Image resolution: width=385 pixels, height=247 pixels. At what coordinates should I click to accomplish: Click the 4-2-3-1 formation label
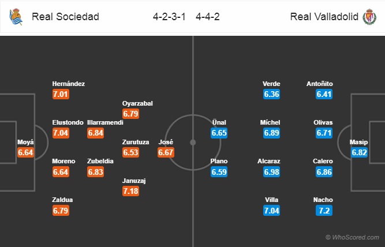(x=169, y=17)
